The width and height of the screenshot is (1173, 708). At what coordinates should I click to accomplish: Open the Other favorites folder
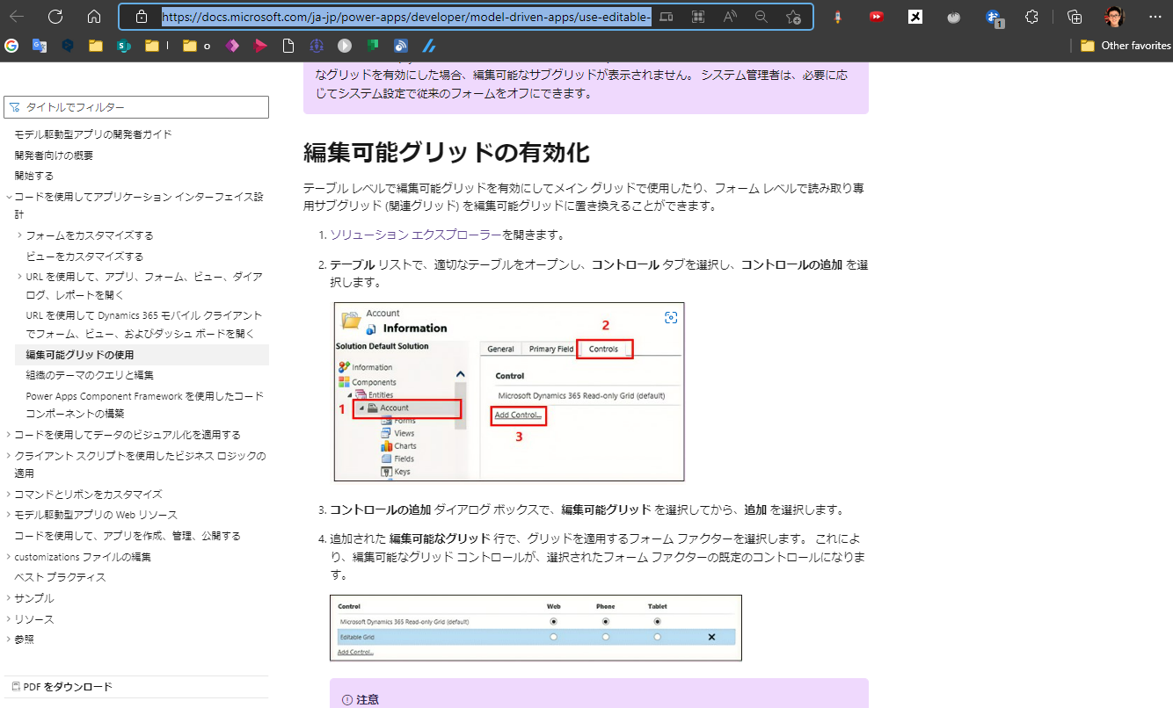pos(1126,46)
